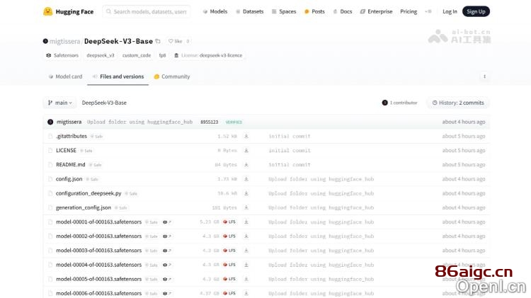Image resolution: width=531 pixels, height=298 pixels.
Task: Open the Enterprise page
Action: click(x=376, y=11)
